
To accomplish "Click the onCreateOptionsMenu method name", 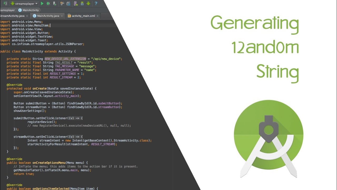I will 49,163.
